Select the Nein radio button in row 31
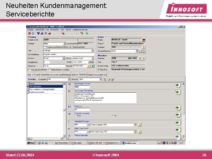 [75, 116]
